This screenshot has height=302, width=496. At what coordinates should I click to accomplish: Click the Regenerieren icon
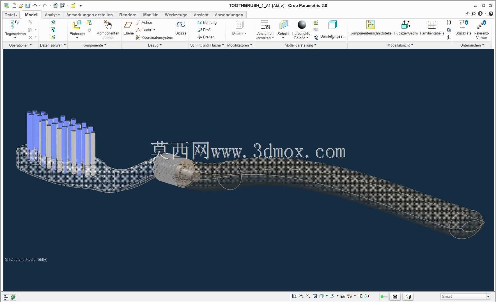coord(15,25)
